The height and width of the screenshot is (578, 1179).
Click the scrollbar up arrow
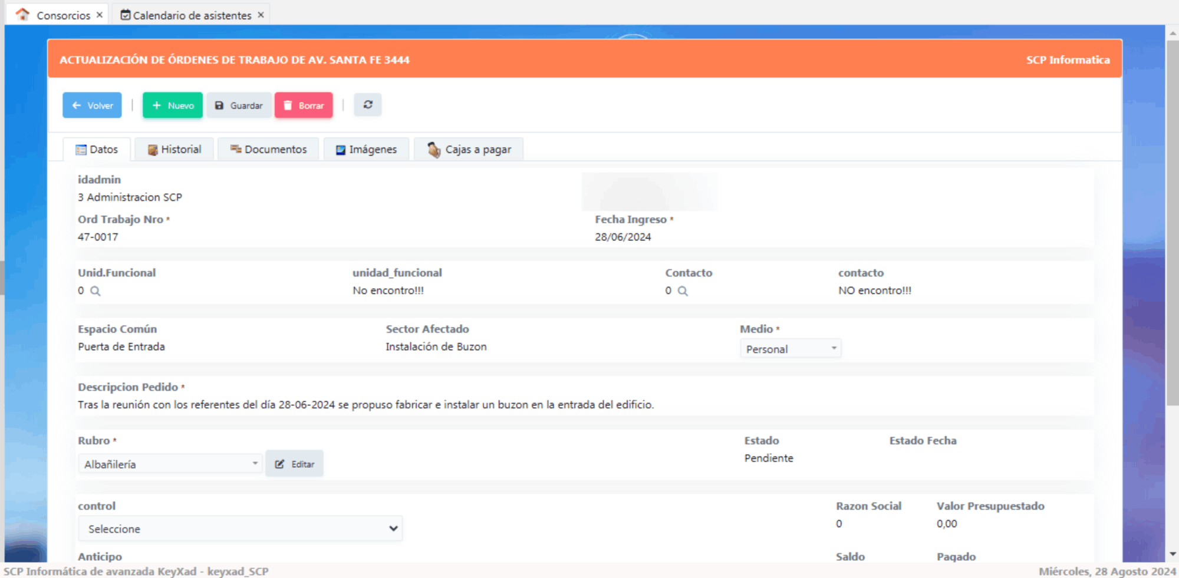pyautogui.click(x=1173, y=34)
